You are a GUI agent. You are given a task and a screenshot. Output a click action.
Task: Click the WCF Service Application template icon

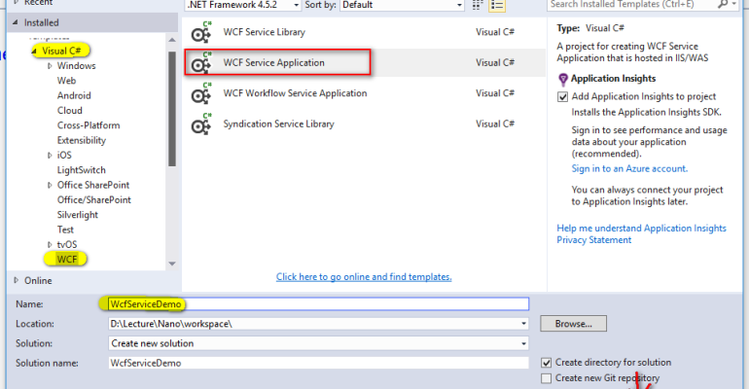coord(201,62)
